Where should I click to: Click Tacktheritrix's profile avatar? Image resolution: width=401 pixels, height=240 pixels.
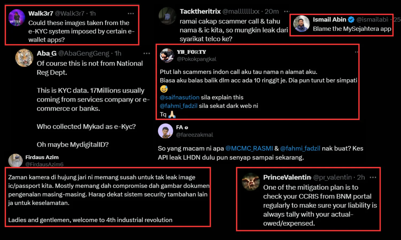(167, 16)
